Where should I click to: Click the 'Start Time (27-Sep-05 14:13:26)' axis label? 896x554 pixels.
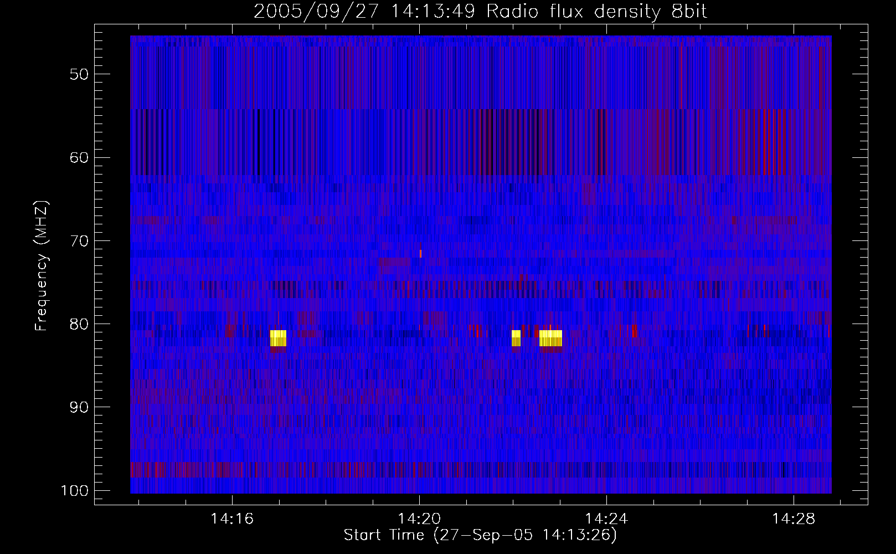coord(480,535)
